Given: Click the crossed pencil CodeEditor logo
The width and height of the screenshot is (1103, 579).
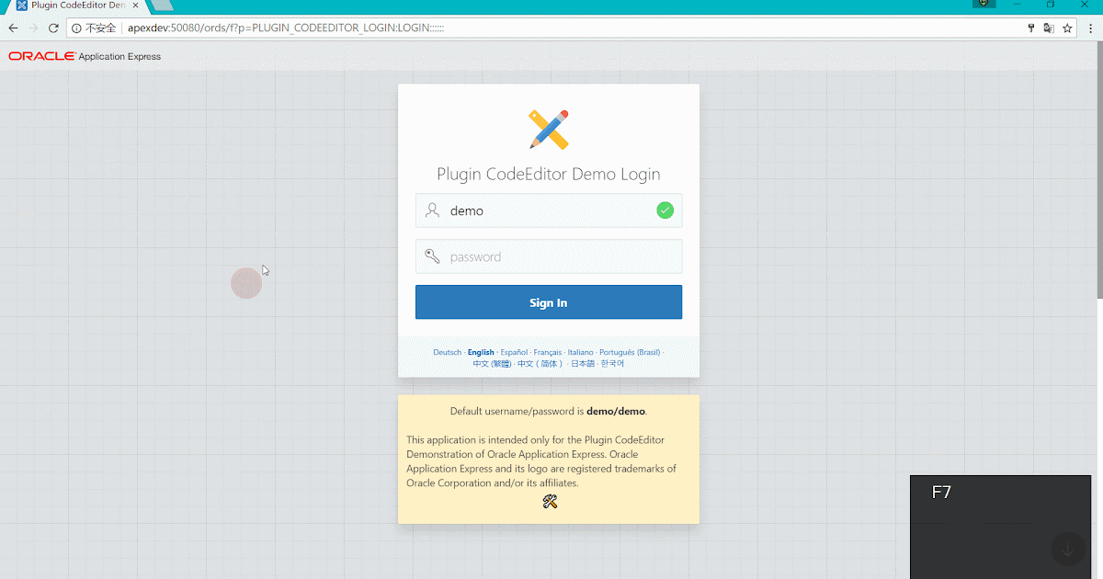Looking at the screenshot, I should [x=549, y=129].
